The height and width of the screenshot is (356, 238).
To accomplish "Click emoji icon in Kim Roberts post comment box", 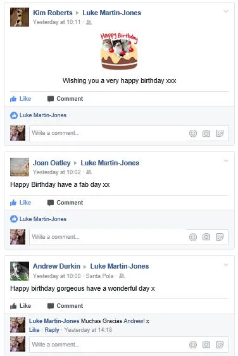I will click(193, 133).
